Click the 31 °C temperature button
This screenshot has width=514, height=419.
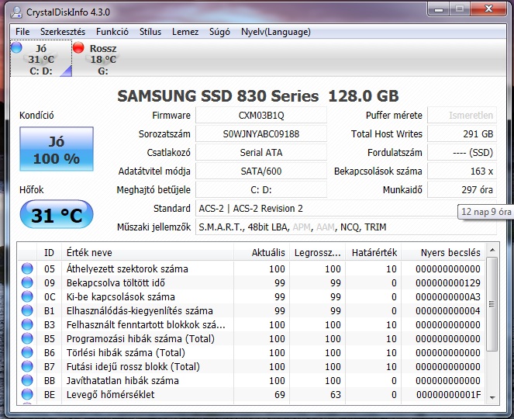coord(57,215)
